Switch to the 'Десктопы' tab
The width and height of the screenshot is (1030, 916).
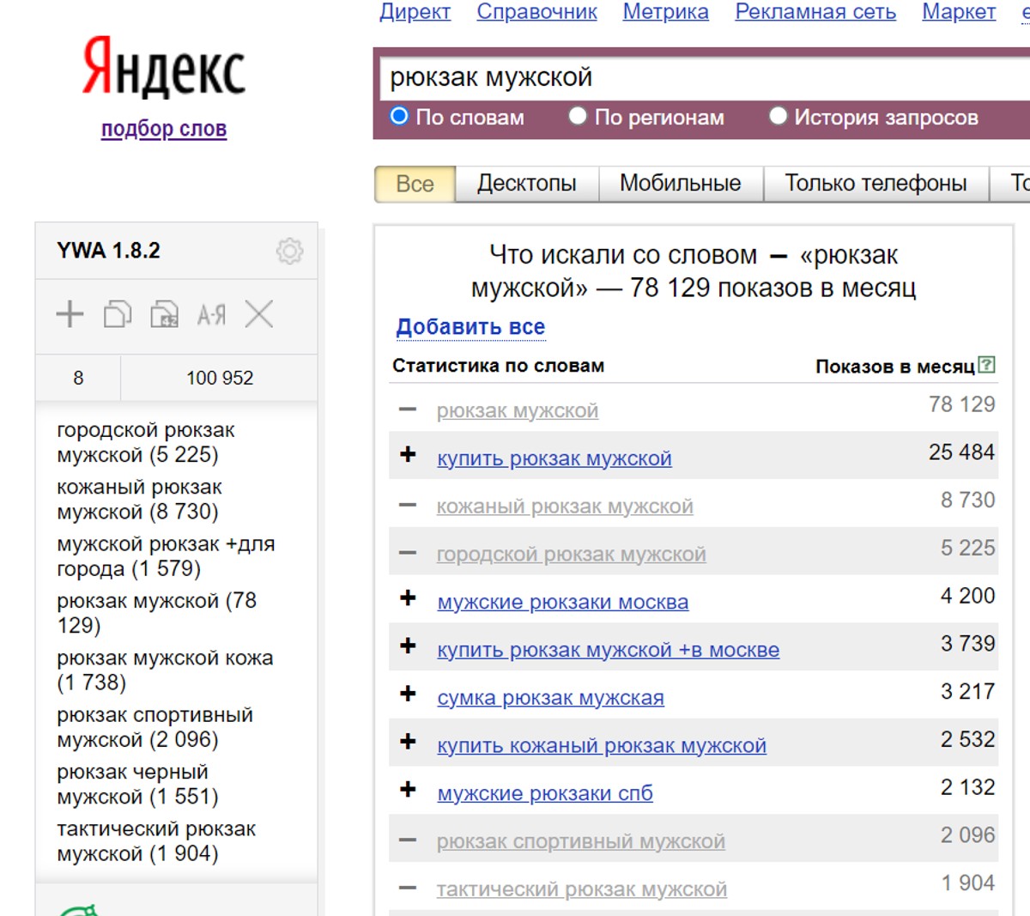pyautogui.click(x=526, y=184)
